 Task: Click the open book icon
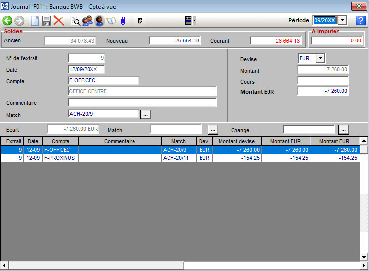(x=111, y=20)
